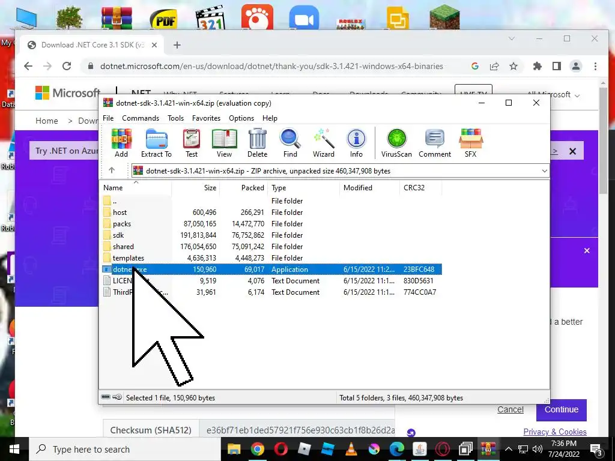Click the Cancel link on webpage
Screen dimensions: 615x461
tap(510, 409)
